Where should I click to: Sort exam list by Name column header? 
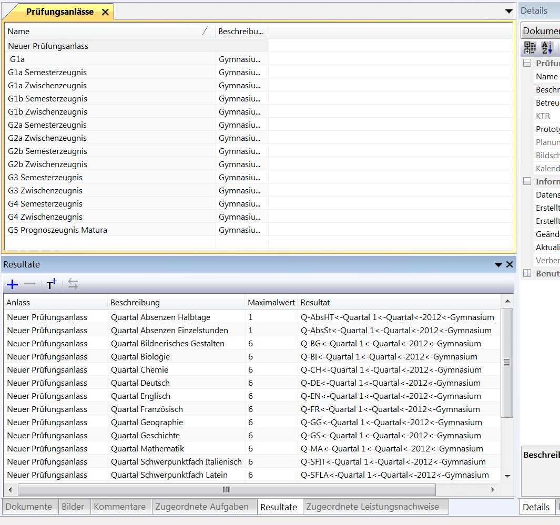pos(105,32)
